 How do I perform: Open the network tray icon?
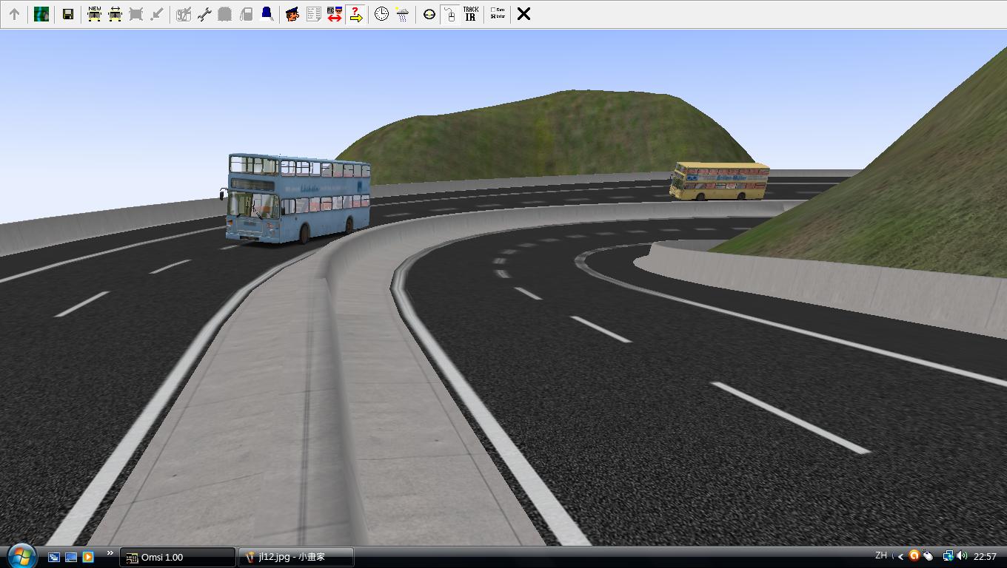[x=947, y=556]
